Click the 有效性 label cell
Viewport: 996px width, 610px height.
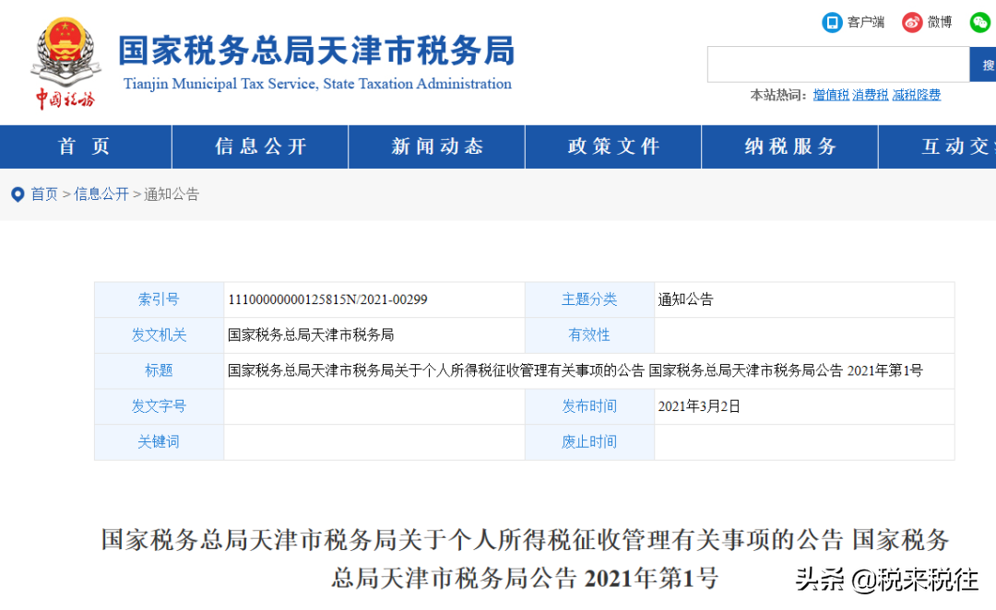coord(589,335)
